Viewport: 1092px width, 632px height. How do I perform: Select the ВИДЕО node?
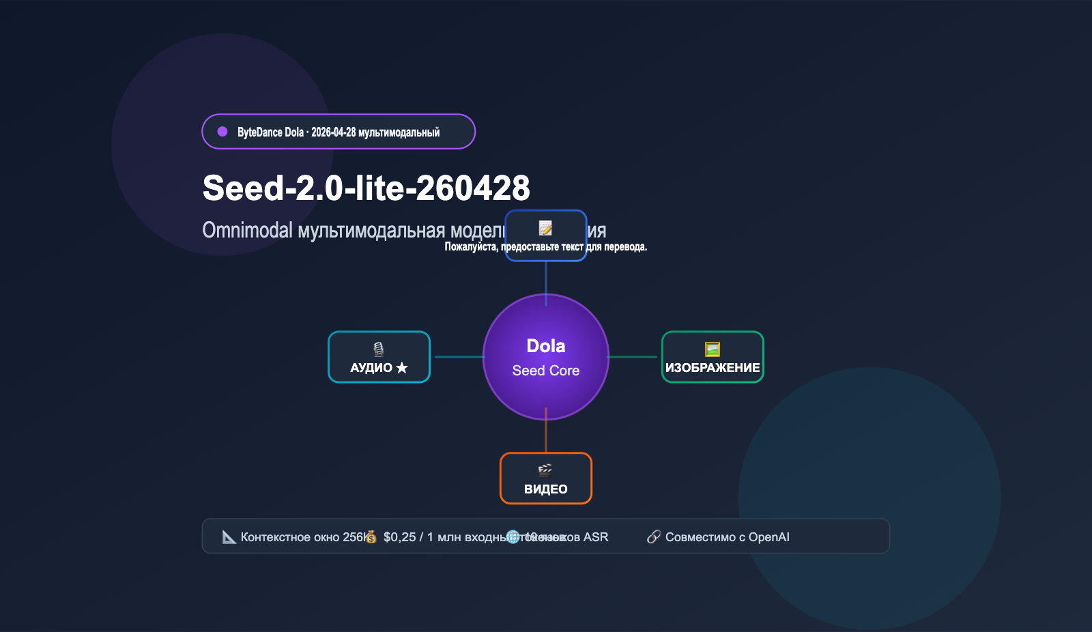coord(546,478)
